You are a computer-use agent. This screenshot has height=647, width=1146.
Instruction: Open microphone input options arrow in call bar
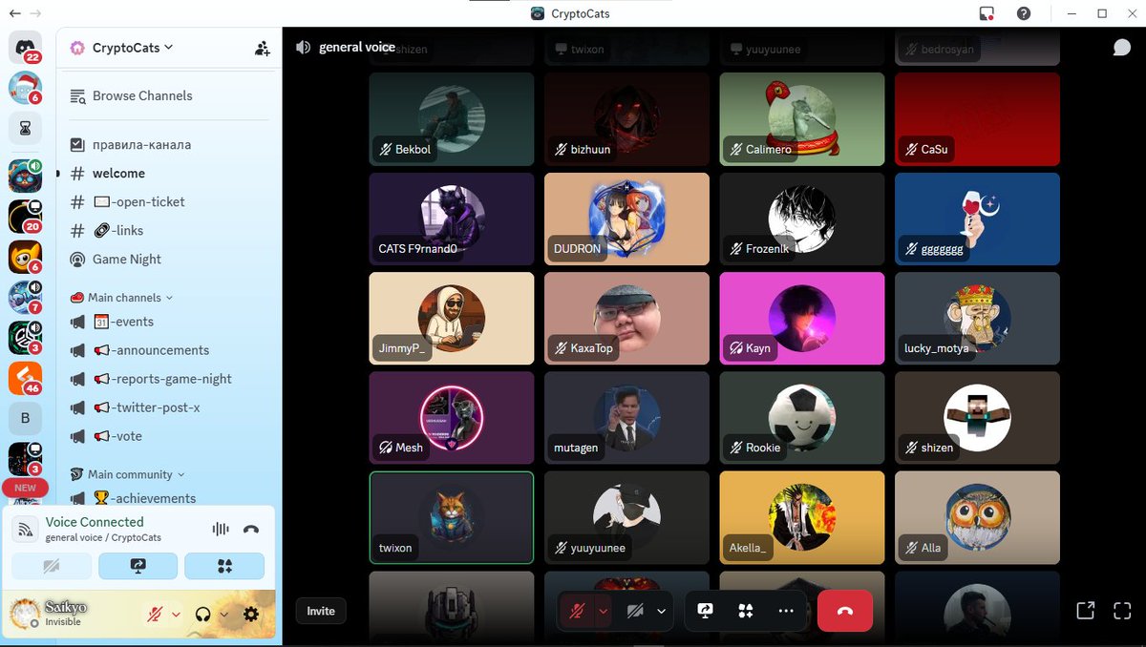pyautogui.click(x=604, y=611)
